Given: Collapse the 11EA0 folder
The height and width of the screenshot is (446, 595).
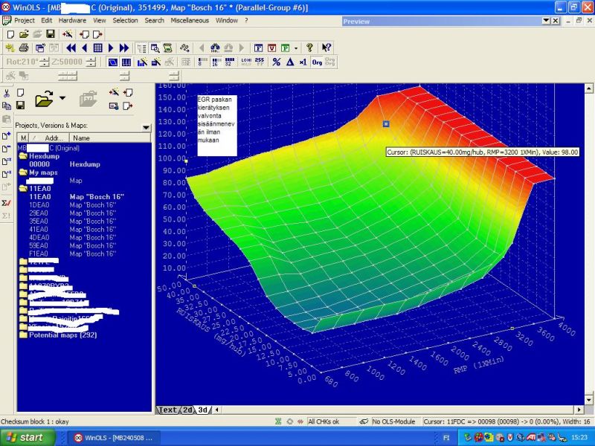Looking at the screenshot, I should [23, 189].
